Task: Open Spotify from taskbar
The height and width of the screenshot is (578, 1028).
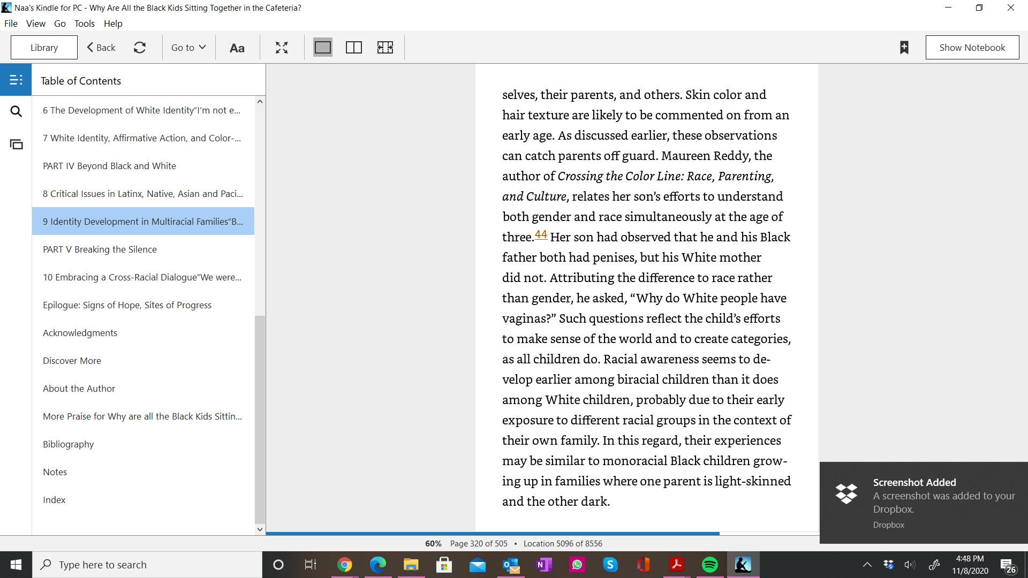Action: pyautogui.click(x=710, y=565)
